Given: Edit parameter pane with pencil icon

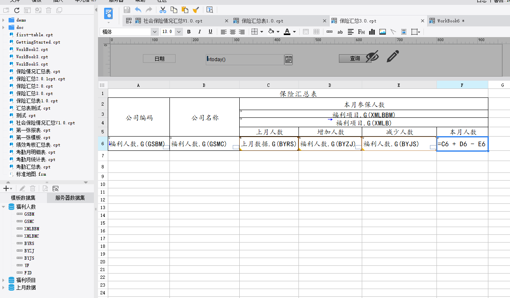Looking at the screenshot, I should (x=392, y=56).
